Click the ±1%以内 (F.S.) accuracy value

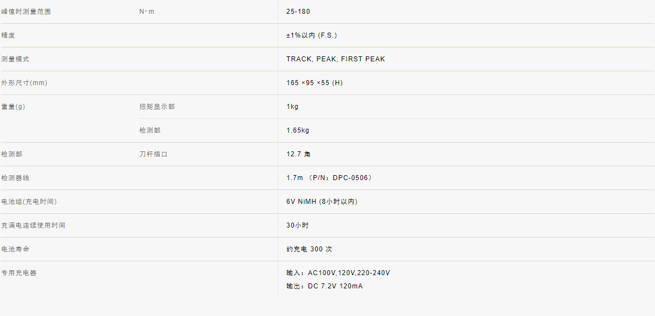tap(312, 35)
